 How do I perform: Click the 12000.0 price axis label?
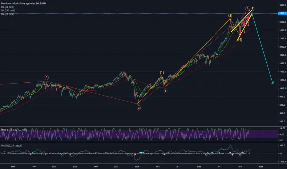282,80
